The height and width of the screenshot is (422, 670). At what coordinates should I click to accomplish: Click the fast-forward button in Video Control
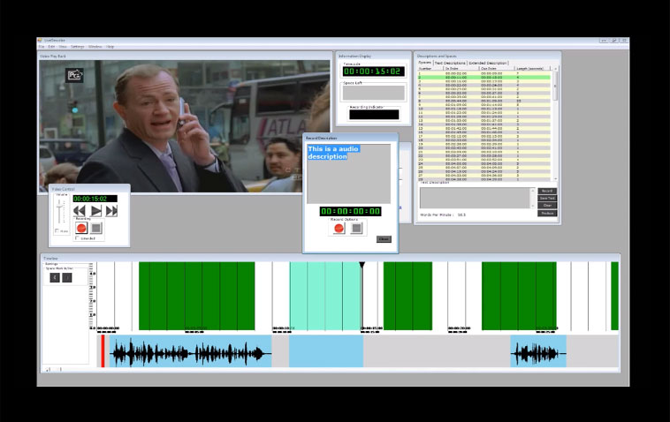pos(111,211)
